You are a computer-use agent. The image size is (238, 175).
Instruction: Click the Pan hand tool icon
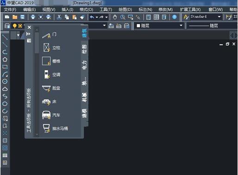(x=115, y=17)
